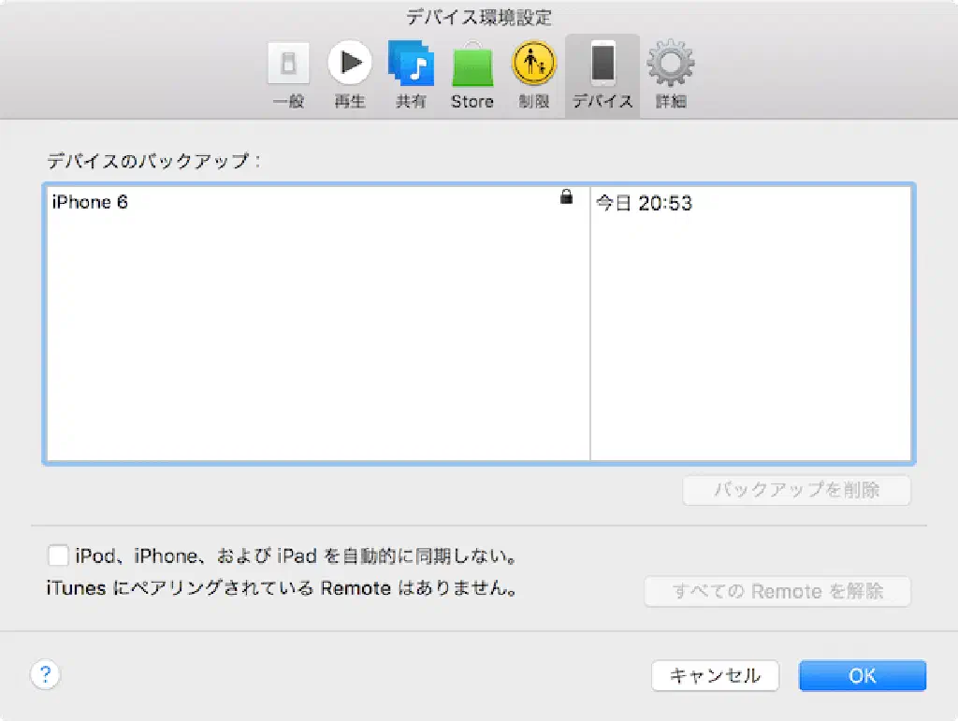
Task: Confirm settings with the OK button
Action: 862,675
